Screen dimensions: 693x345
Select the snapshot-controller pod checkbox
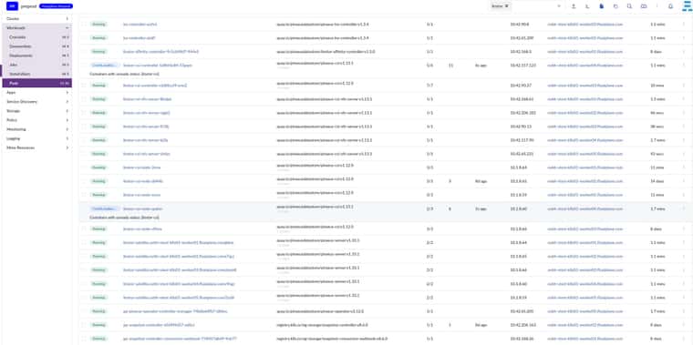[84, 325]
